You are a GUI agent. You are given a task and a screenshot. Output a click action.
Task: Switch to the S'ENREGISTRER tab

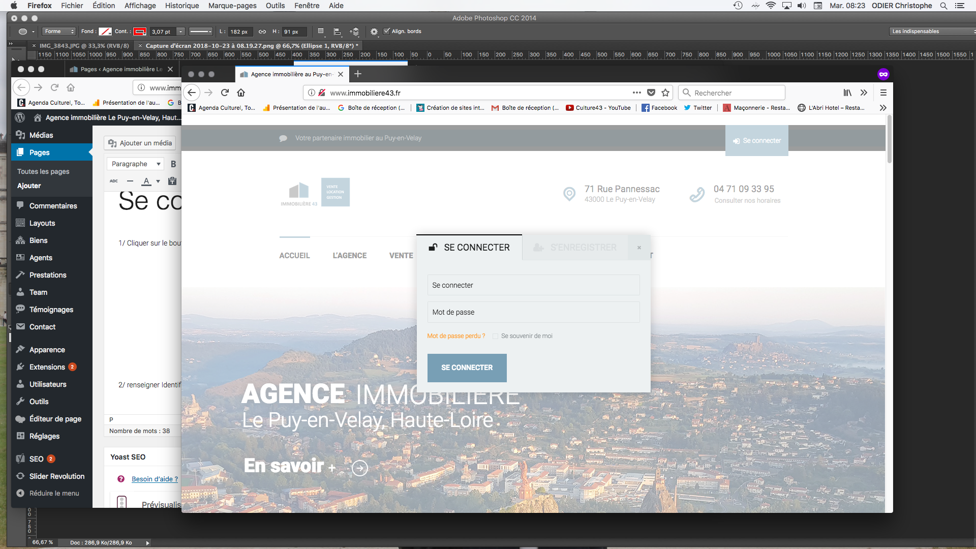(x=575, y=248)
